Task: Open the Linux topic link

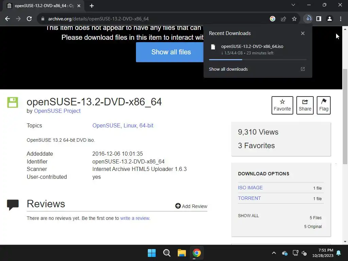Action: coord(130,126)
